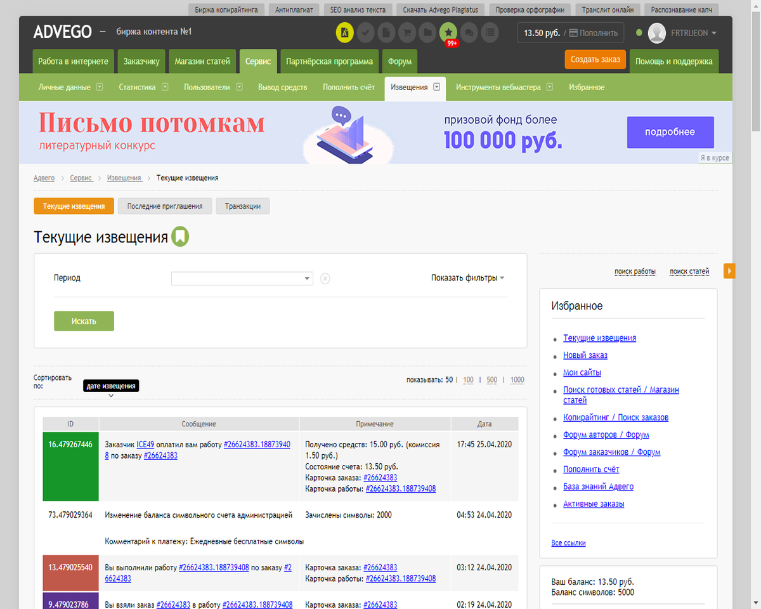Open Проверка орфографии top link
The height and width of the screenshot is (609, 761).
click(x=530, y=10)
